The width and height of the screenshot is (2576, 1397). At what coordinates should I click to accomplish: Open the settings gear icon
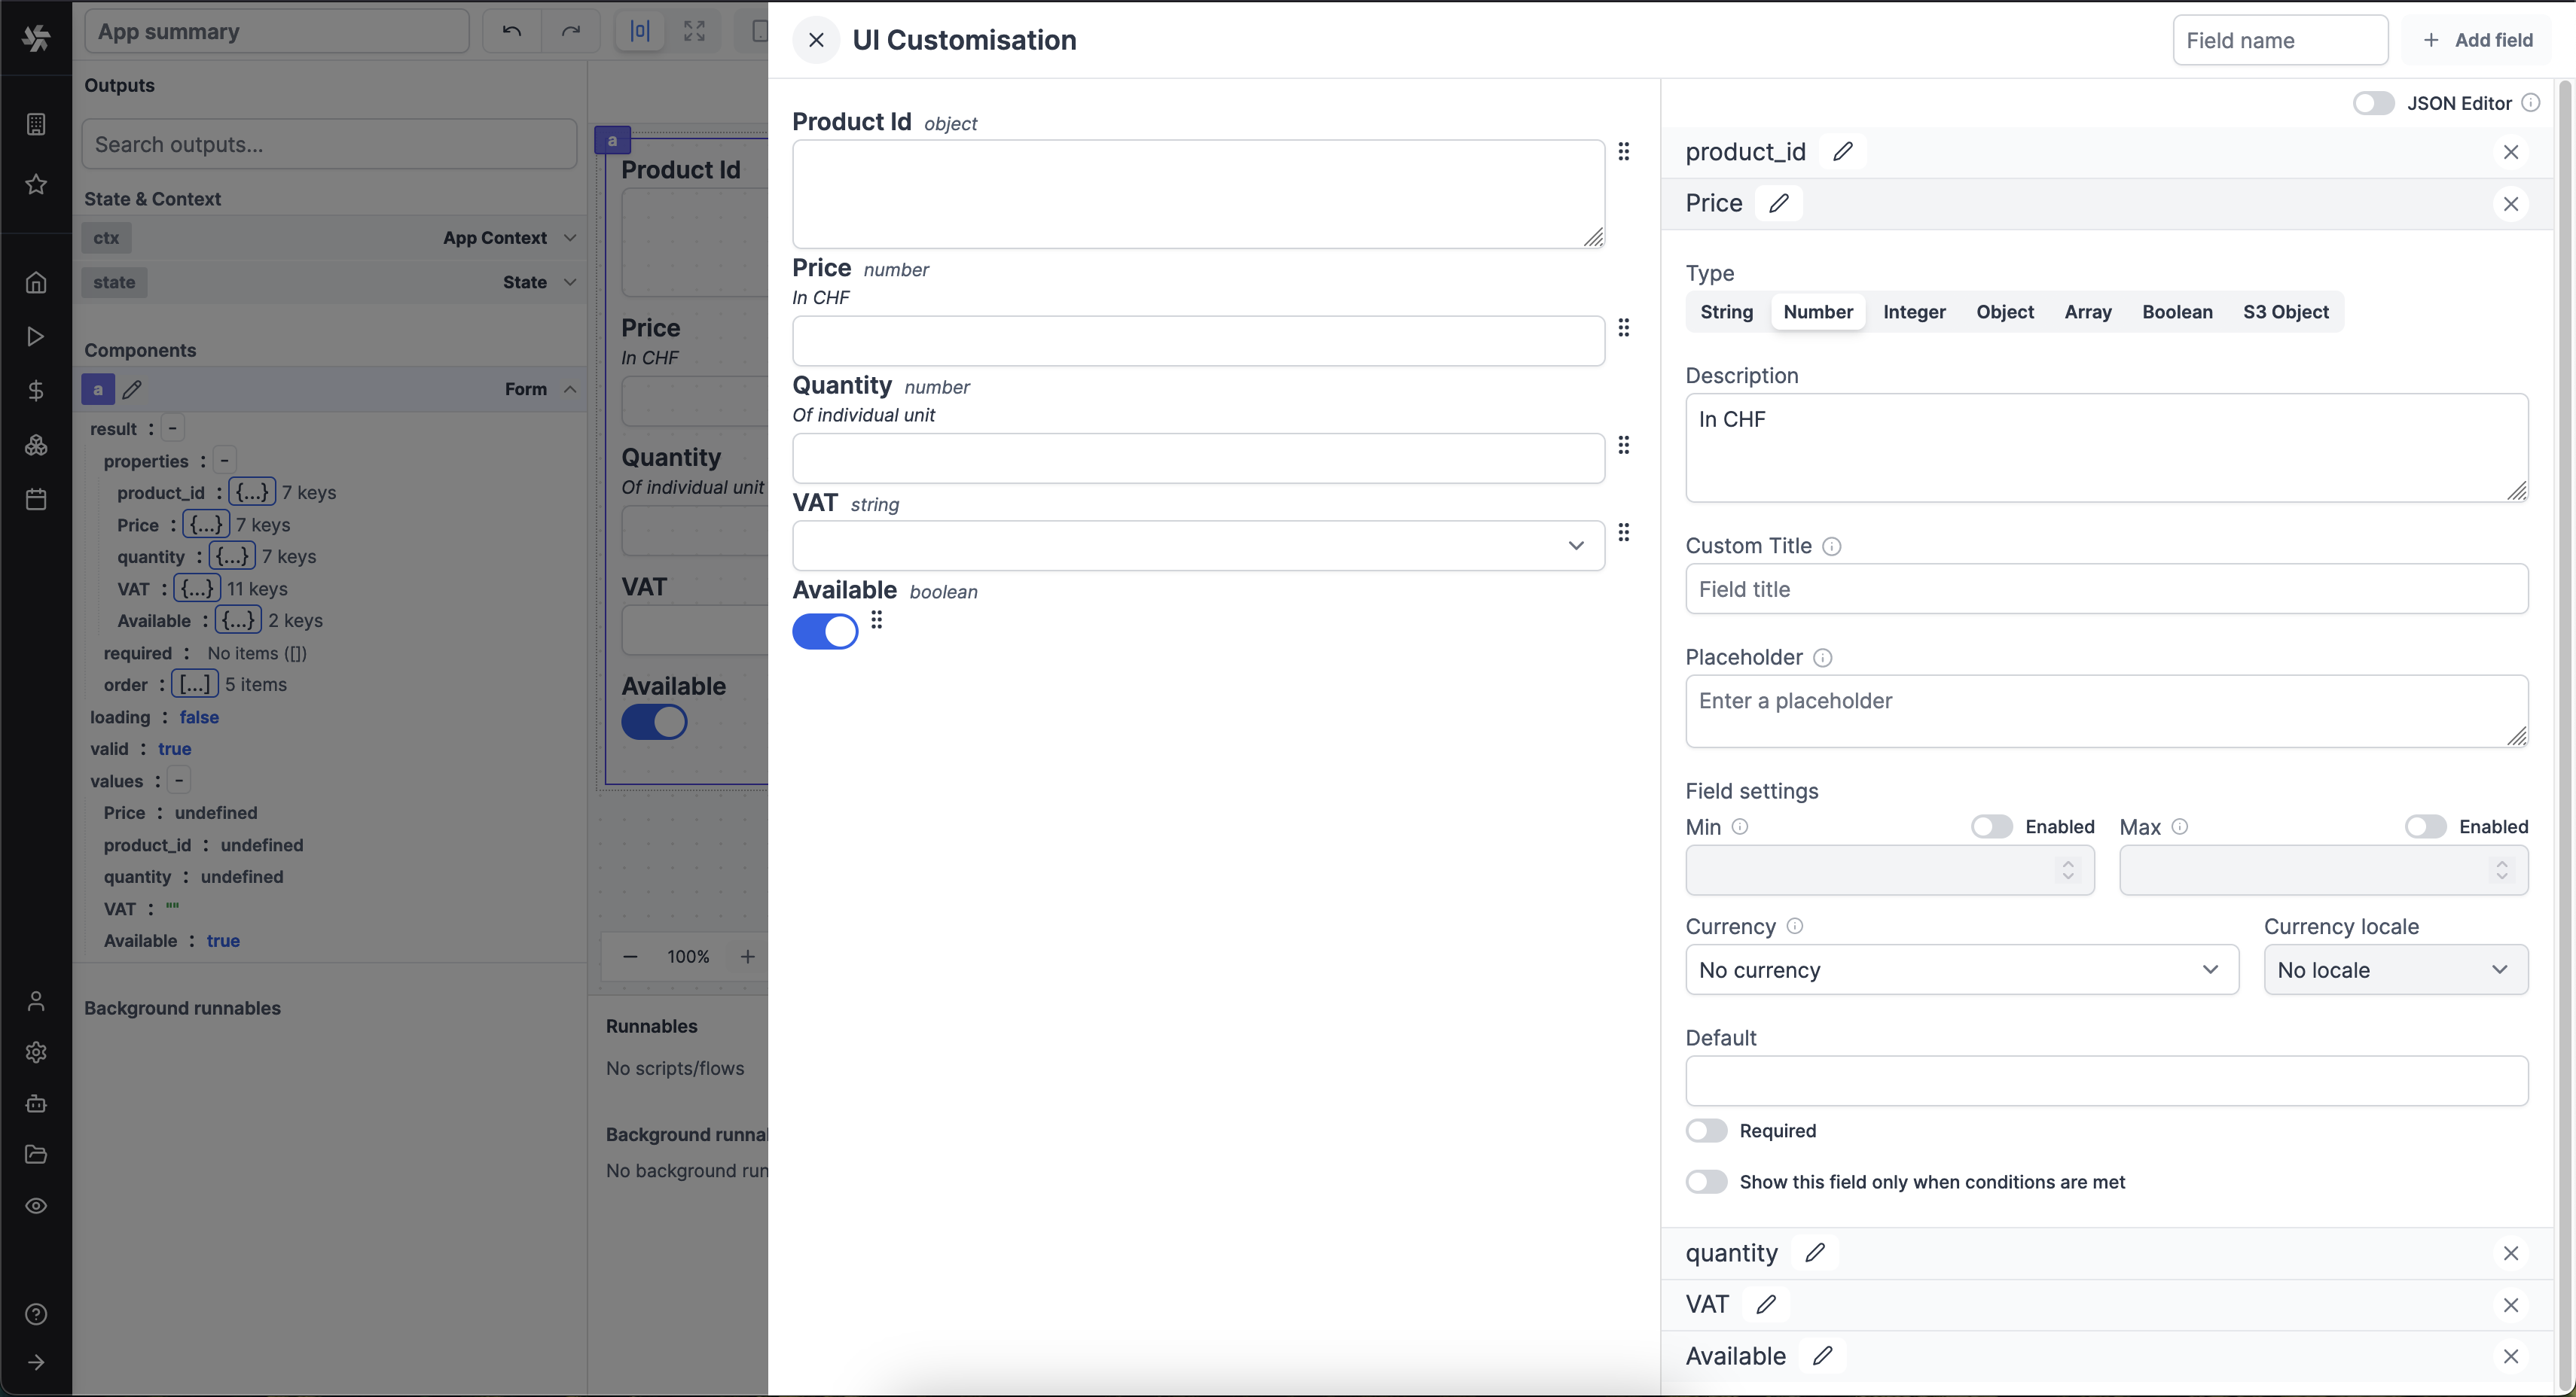tap(36, 1052)
